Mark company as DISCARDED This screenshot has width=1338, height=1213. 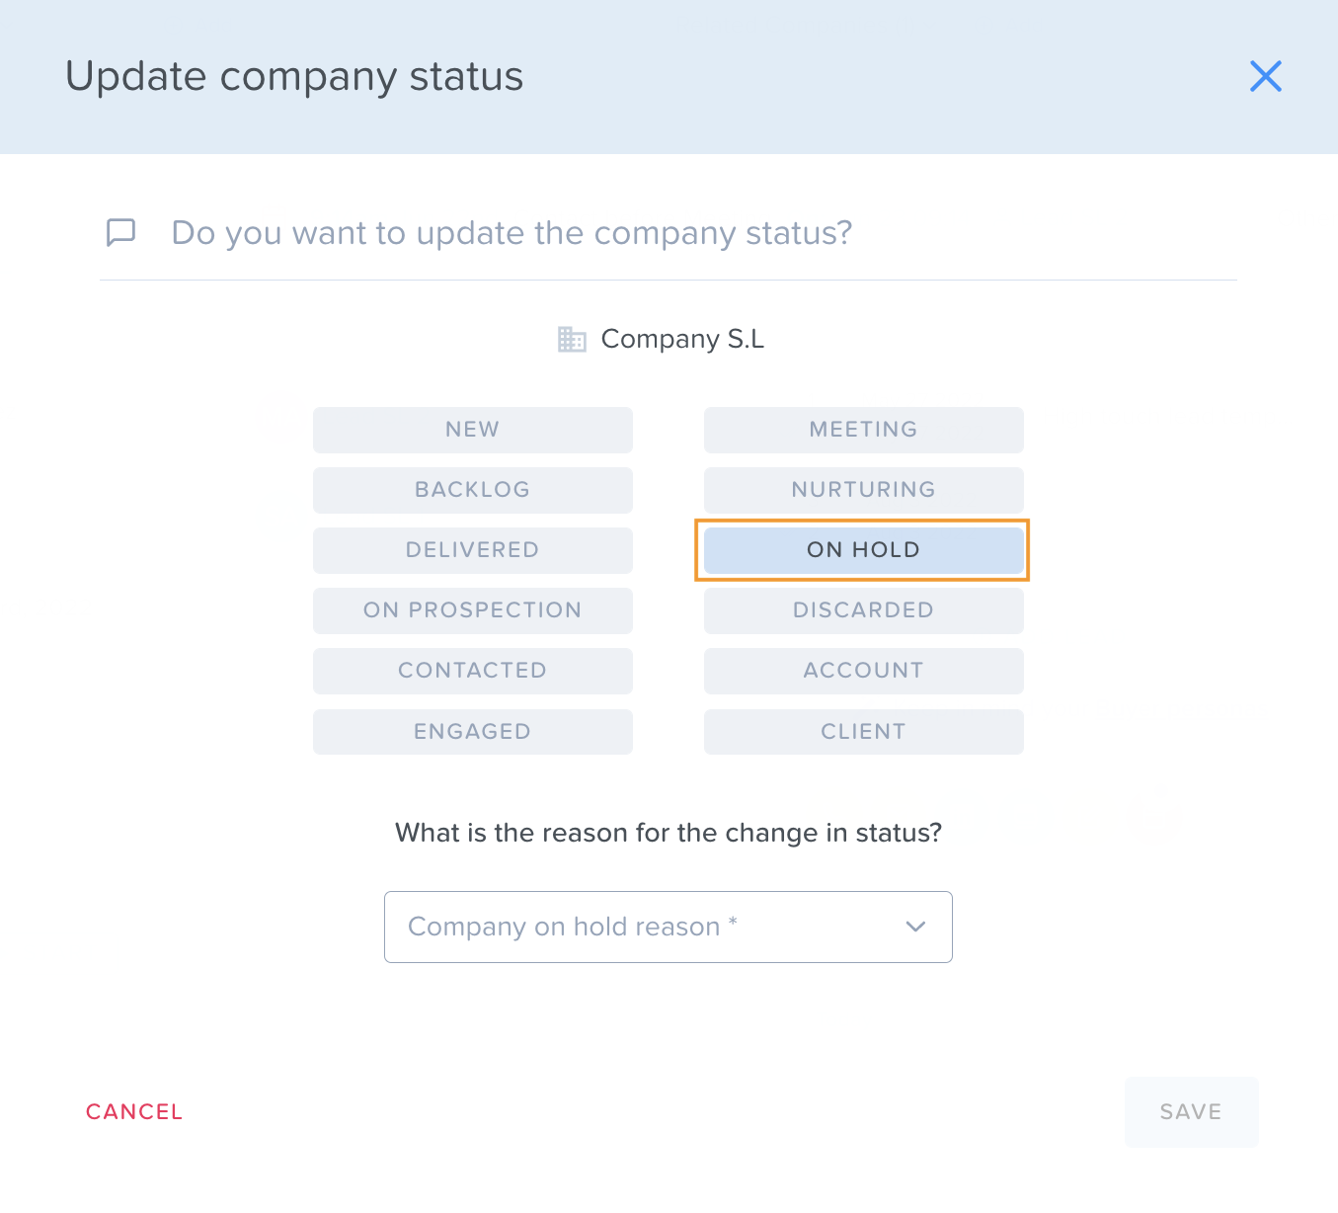click(x=864, y=610)
